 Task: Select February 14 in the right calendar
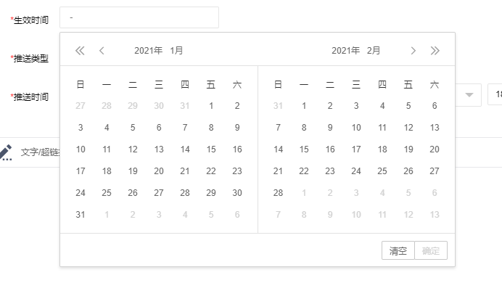[278, 149]
